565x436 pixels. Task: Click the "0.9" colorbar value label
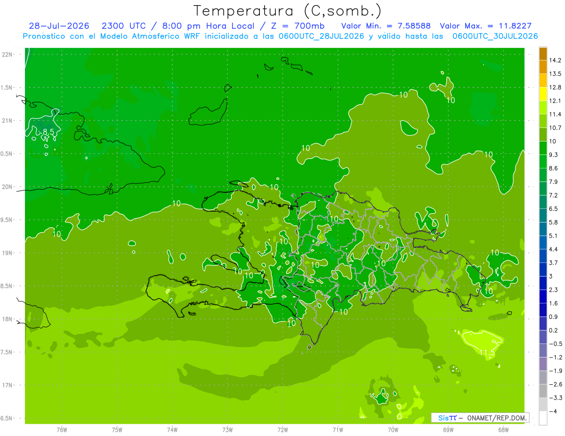[x=554, y=317]
